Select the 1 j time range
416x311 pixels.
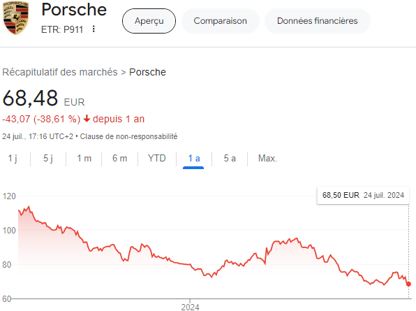13,158
